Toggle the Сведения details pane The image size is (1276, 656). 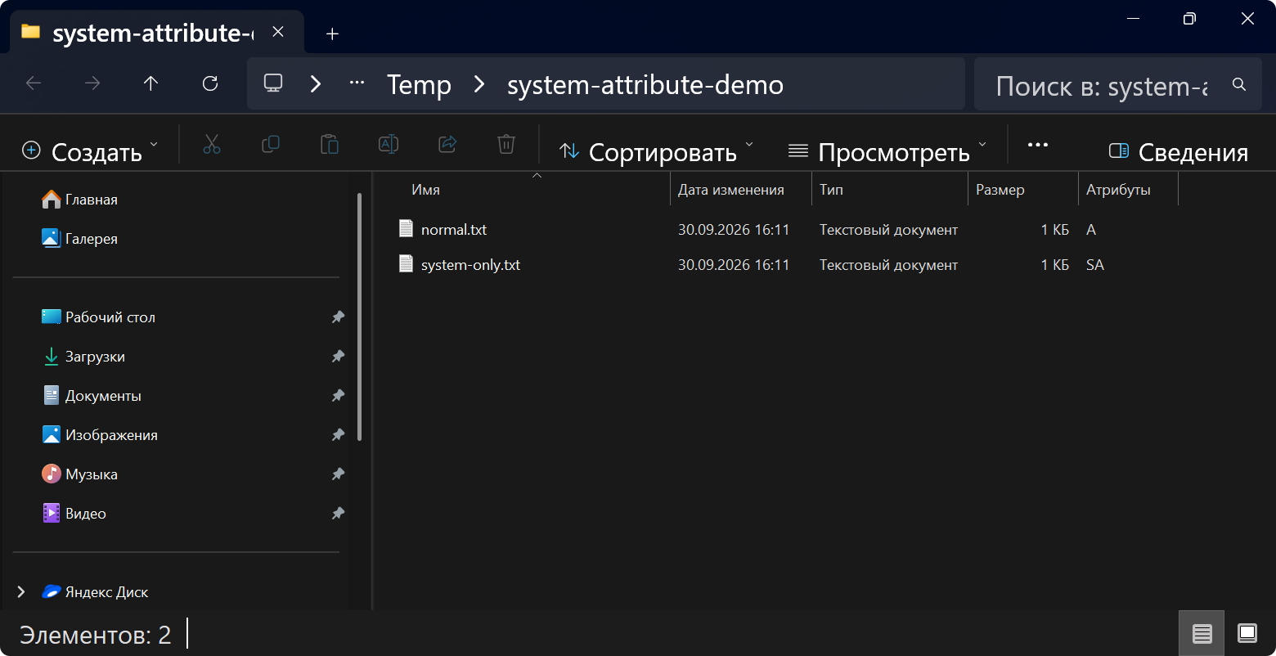[x=1178, y=151]
